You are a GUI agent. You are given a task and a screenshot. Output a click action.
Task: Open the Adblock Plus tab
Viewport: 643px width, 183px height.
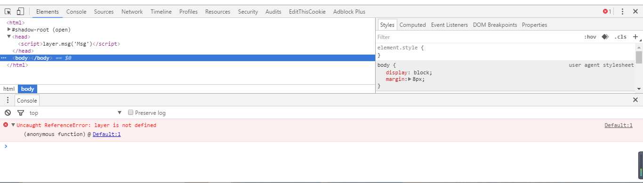point(349,12)
